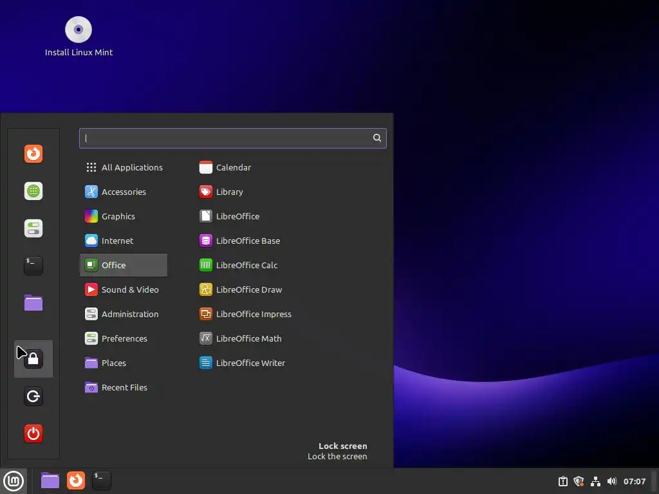
Task: Click the Lock screen padlock icon
Action: 33,359
